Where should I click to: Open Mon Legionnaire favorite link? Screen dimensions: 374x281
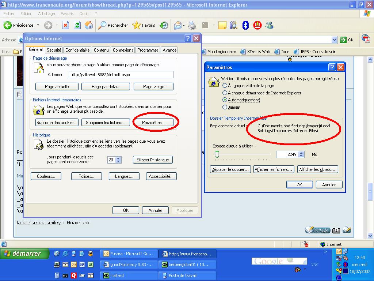219,52
